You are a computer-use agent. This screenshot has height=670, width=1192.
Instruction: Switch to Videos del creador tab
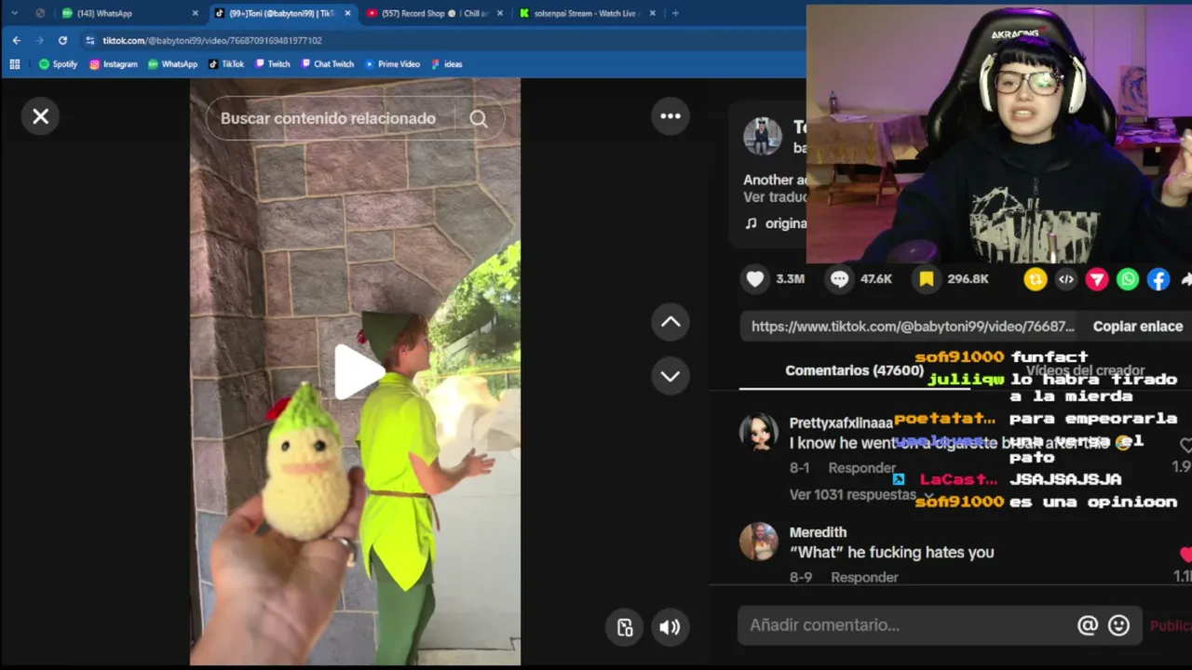tap(1085, 370)
